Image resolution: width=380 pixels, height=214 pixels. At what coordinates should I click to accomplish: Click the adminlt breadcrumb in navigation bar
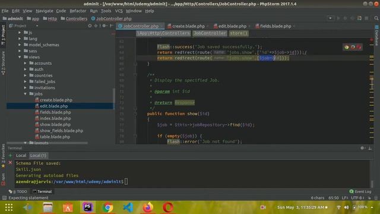[x=13, y=18]
